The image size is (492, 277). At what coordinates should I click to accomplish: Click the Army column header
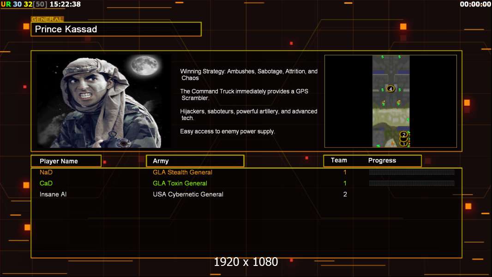[x=195, y=161]
